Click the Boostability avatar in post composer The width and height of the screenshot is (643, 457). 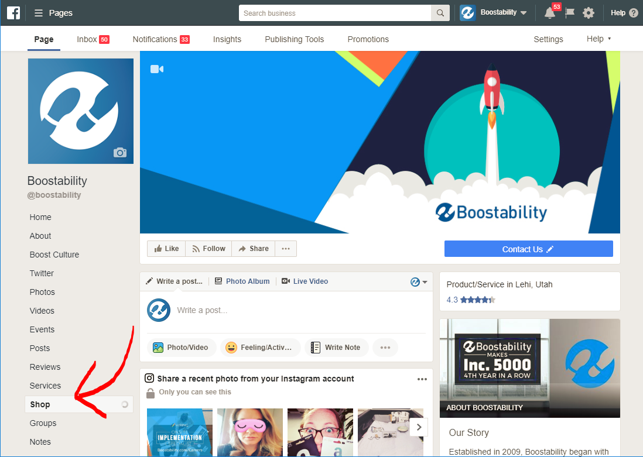tap(159, 310)
